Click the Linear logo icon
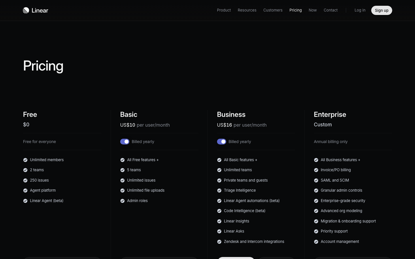 click(26, 10)
